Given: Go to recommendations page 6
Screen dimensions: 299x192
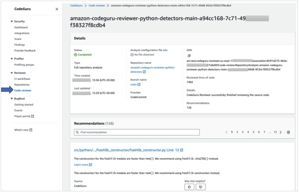Looking at the screenshot, I should (x=259, y=132).
